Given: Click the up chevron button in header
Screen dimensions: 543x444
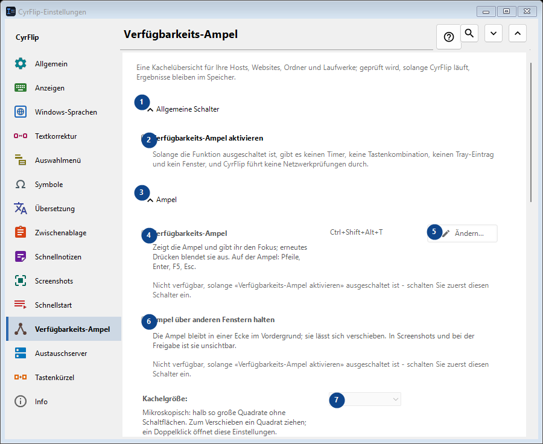Looking at the screenshot, I should tap(518, 33).
